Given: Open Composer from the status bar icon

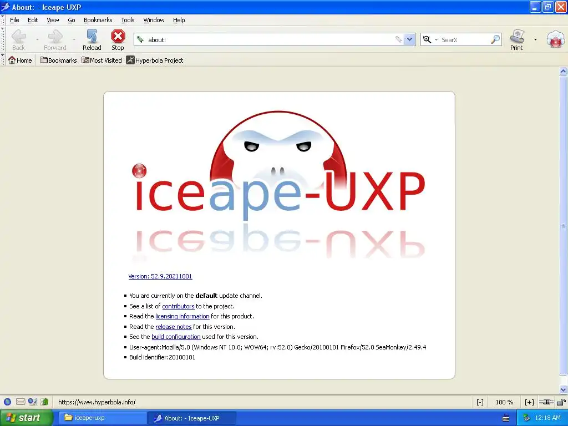Looking at the screenshot, I should click(33, 402).
